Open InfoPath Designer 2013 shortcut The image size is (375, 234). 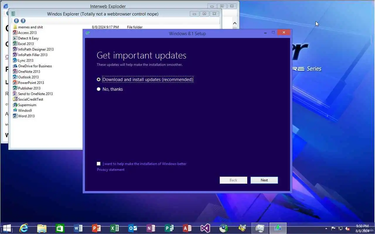(x=33, y=49)
